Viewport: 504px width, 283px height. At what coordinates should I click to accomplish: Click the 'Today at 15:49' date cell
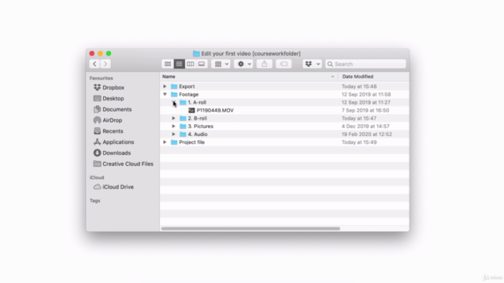tap(359, 142)
